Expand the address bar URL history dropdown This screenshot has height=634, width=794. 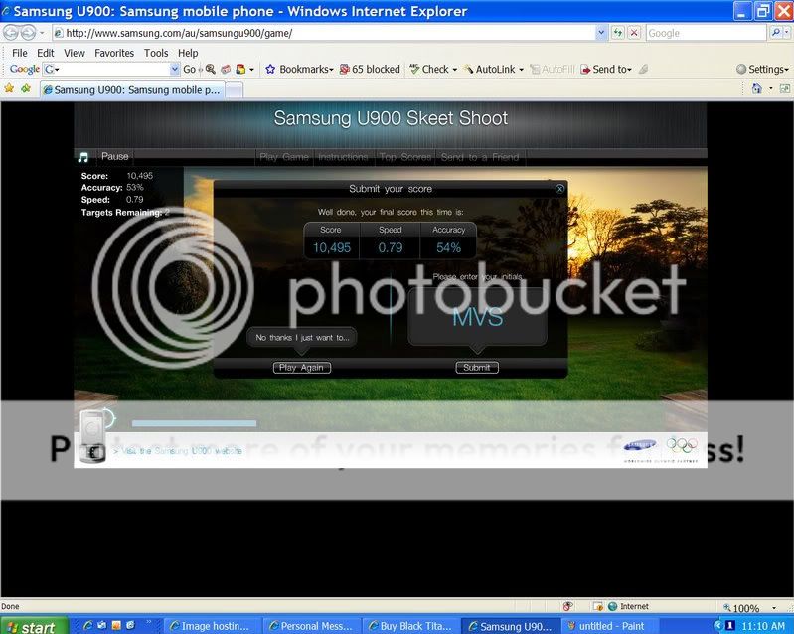(600, 33)
